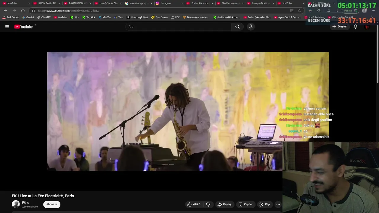The image size is (379, 213).
Task: Switch to the monster laptop tab
Action: click(139, 3)
